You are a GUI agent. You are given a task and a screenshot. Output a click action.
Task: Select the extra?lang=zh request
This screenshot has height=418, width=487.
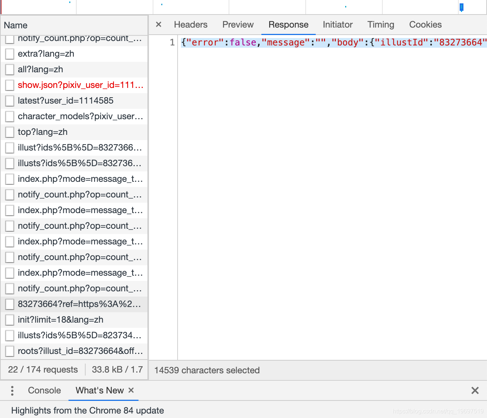click(74, 54)
